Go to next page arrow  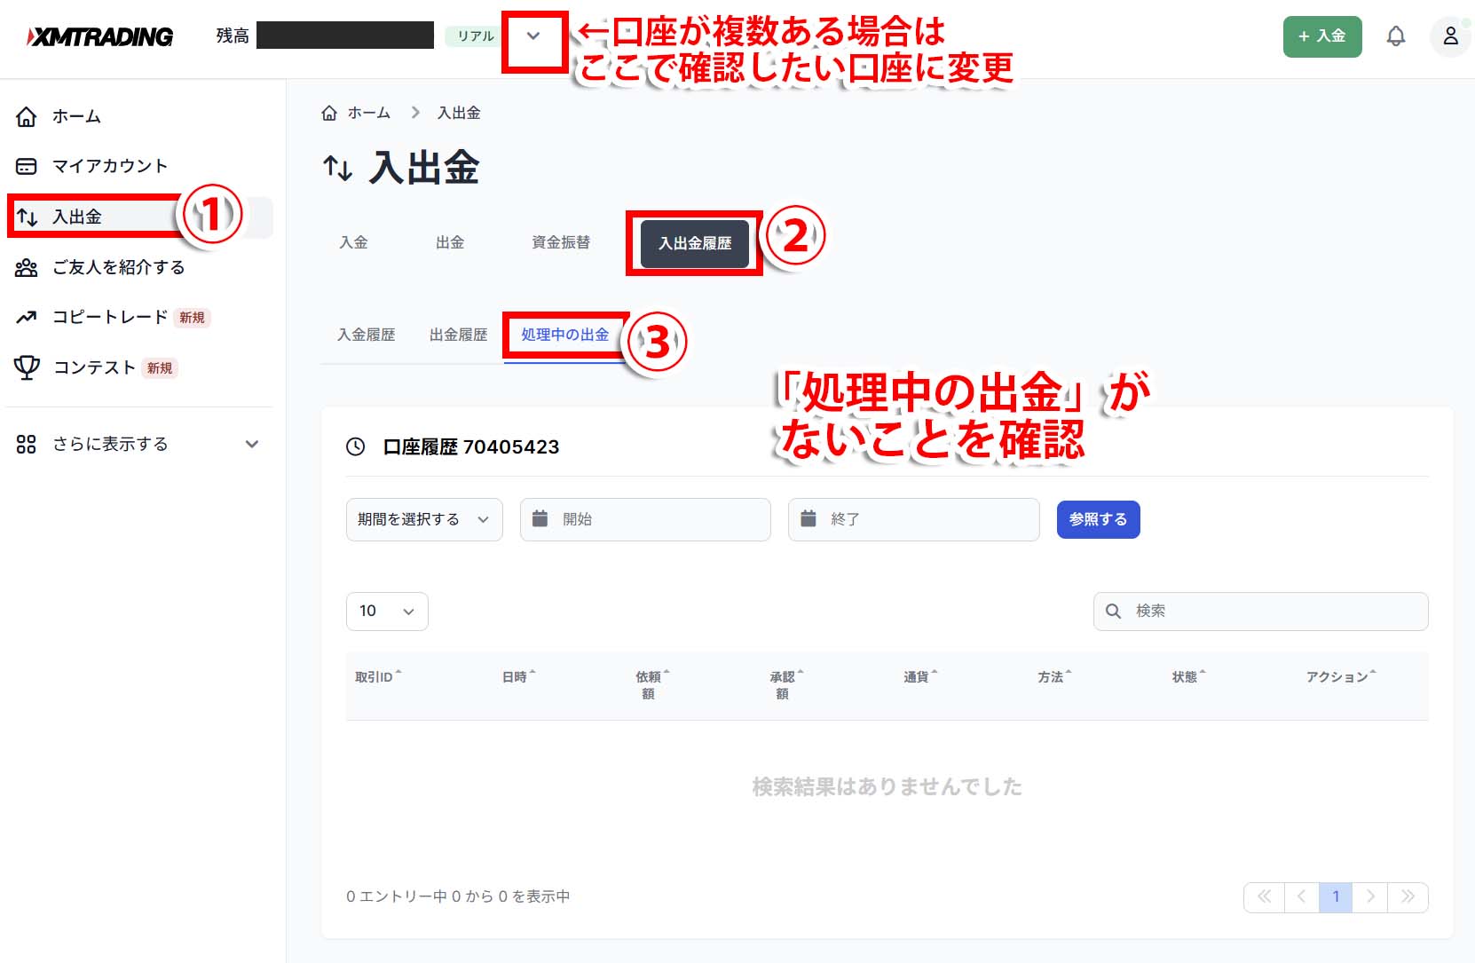coord(1370,896)
